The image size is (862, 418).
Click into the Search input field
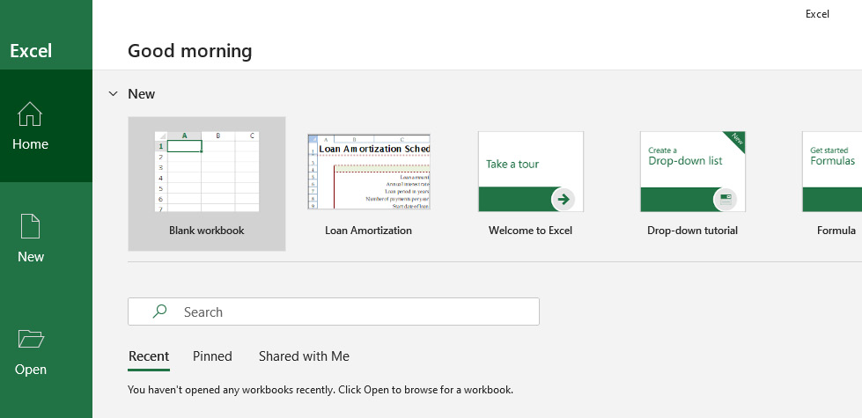click(x=334, y=312)
